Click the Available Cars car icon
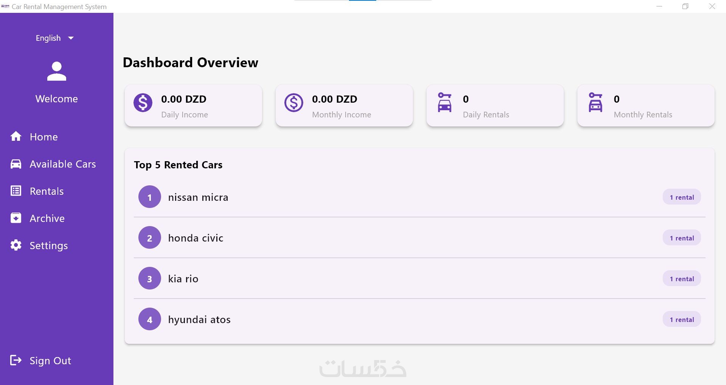726x385 pixels. [16, 164]
